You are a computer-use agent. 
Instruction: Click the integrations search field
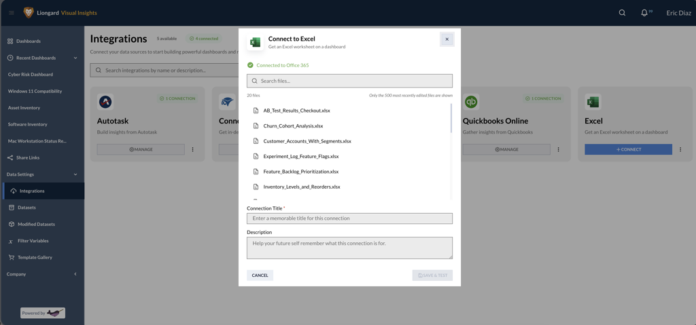point(164,70)
